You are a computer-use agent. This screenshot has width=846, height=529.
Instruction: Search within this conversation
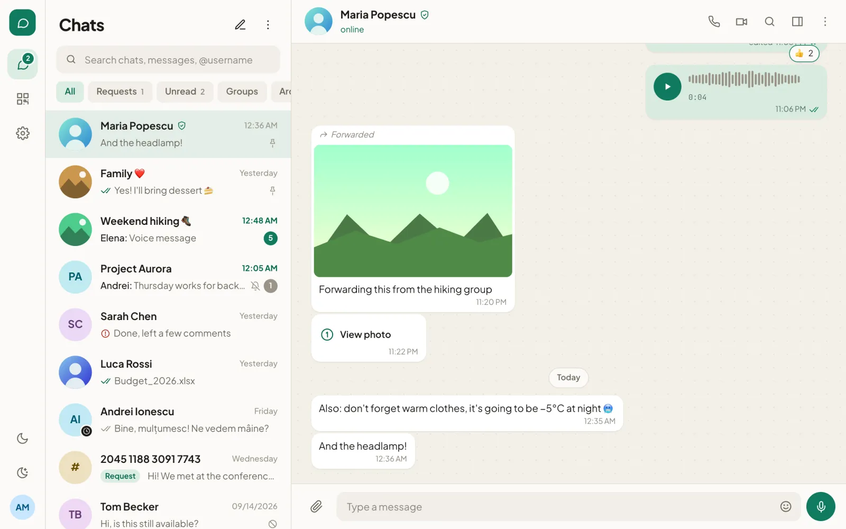[769, 21]
